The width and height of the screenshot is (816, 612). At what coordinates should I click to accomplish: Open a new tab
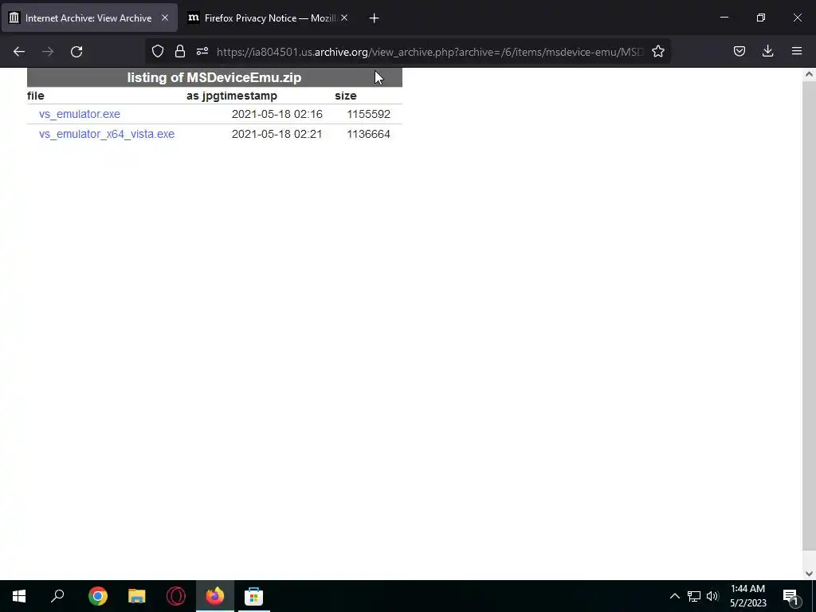pyautogui.click(x=374, y=18)
